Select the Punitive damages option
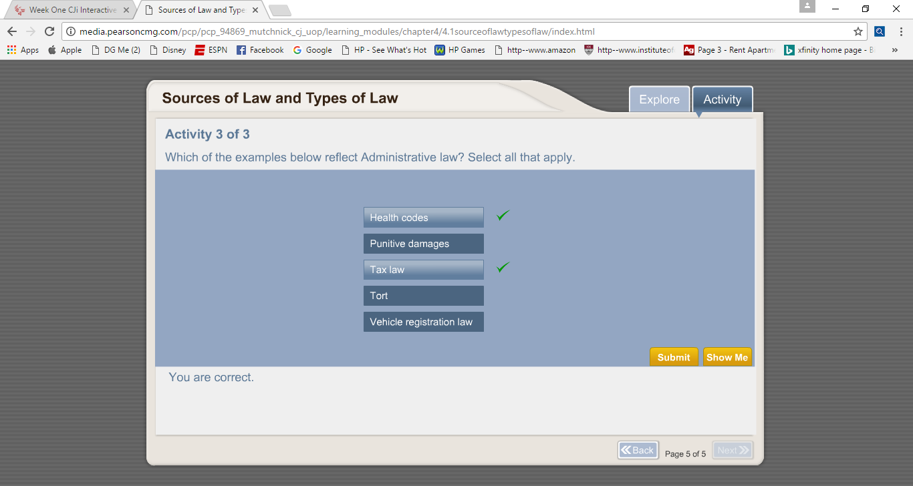 423,244
